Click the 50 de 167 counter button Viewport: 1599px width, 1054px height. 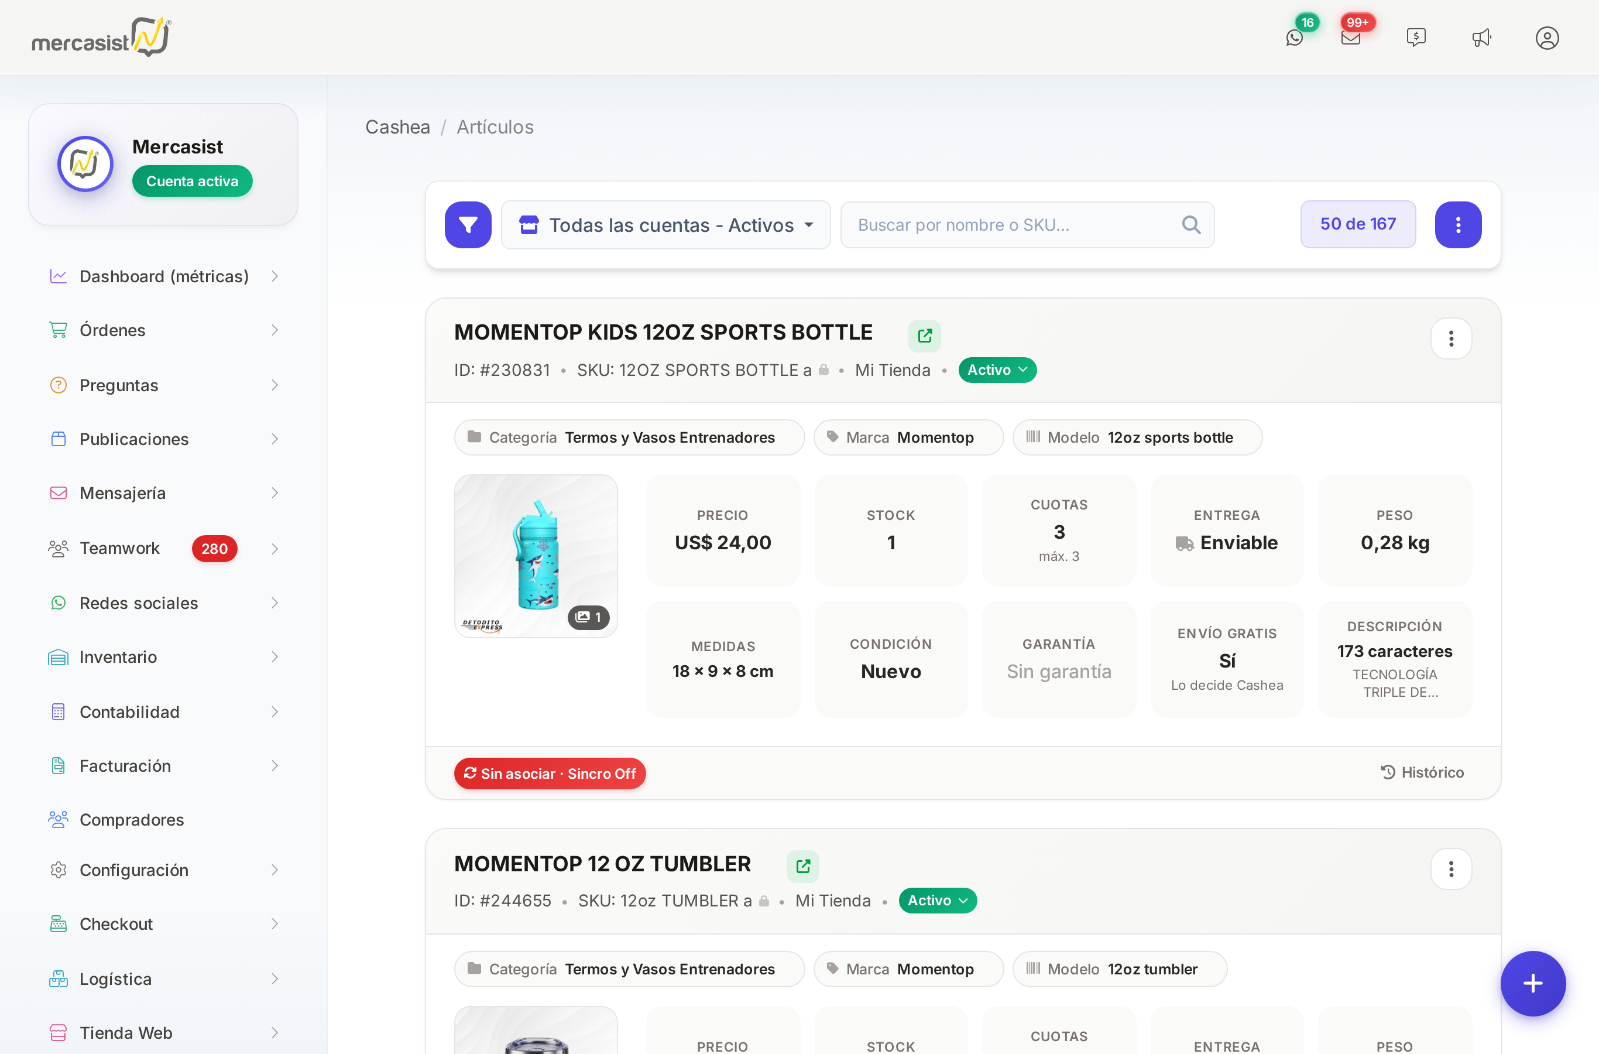pos(1357,224)
